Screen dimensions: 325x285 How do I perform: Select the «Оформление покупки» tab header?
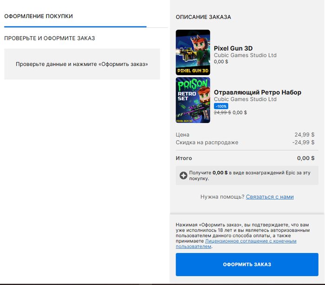39,16
